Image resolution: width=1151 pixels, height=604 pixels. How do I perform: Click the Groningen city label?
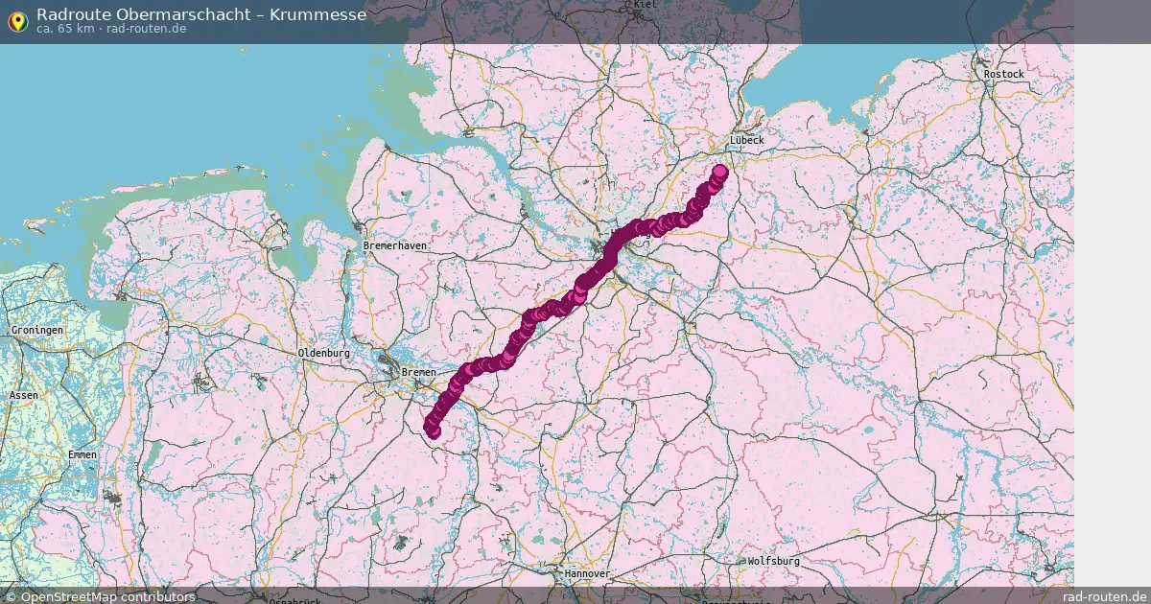tap(37, 330)
